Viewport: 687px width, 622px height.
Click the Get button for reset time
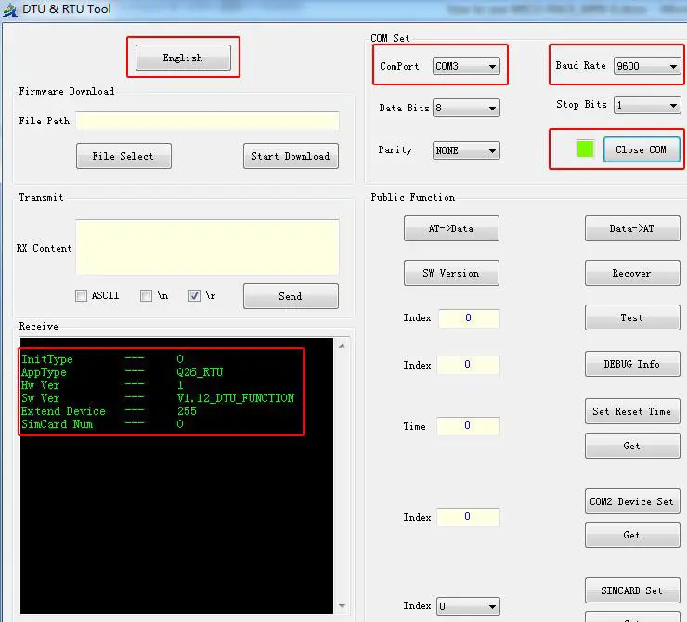pos(632,446)
